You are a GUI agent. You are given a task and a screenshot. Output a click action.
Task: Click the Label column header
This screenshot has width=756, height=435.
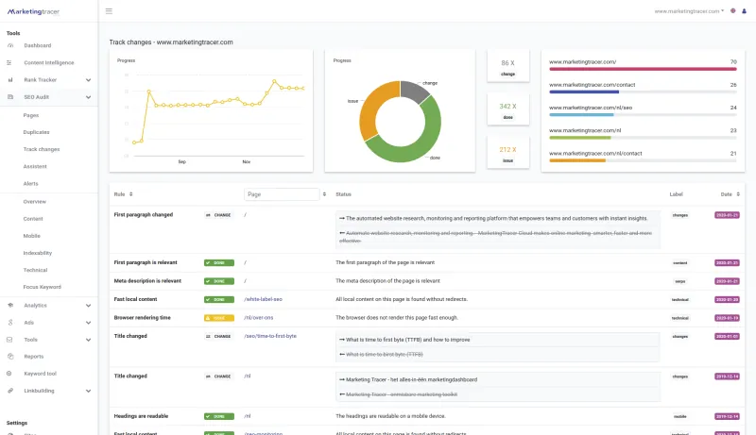pyautogui.click(x=676, y=194)
